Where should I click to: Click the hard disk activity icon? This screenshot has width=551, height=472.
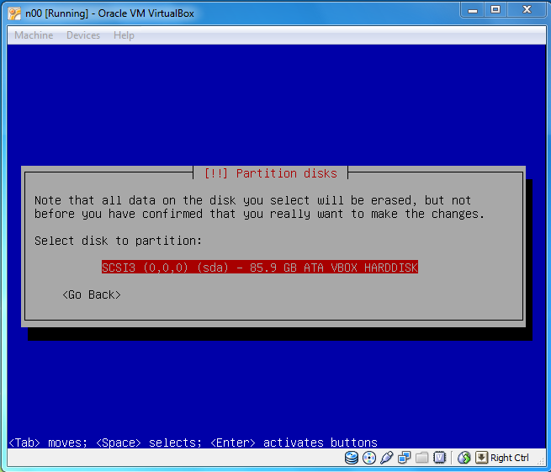(352, 458)
